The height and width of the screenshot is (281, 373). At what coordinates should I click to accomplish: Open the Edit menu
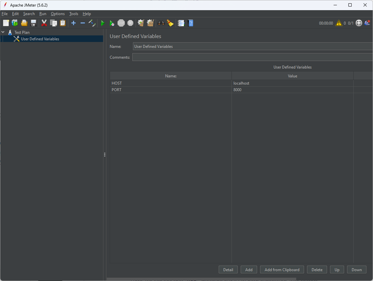15,14
